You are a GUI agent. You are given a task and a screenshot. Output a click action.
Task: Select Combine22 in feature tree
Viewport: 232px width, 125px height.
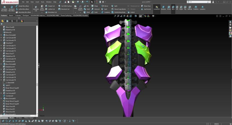click(9, 96)
